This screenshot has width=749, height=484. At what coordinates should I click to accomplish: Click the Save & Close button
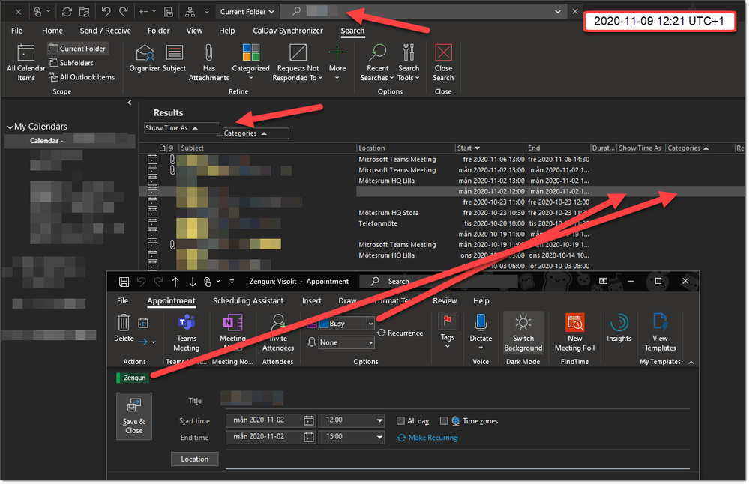point(134,417)
